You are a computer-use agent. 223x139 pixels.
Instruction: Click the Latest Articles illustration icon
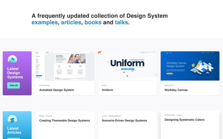tap(12, 119)
